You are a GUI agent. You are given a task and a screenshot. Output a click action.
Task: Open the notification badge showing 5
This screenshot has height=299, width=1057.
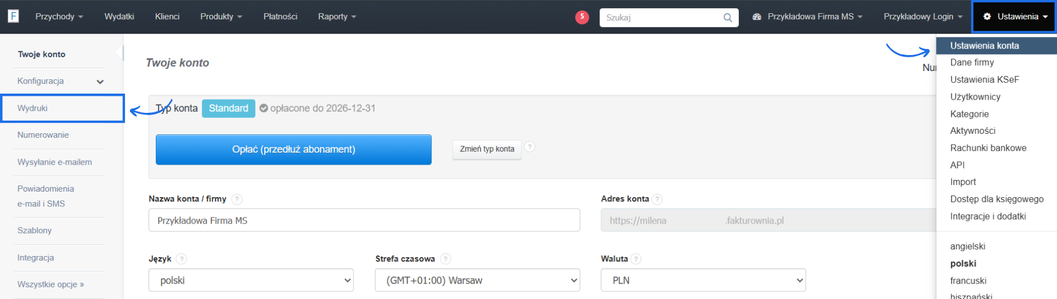pos(582,17)
